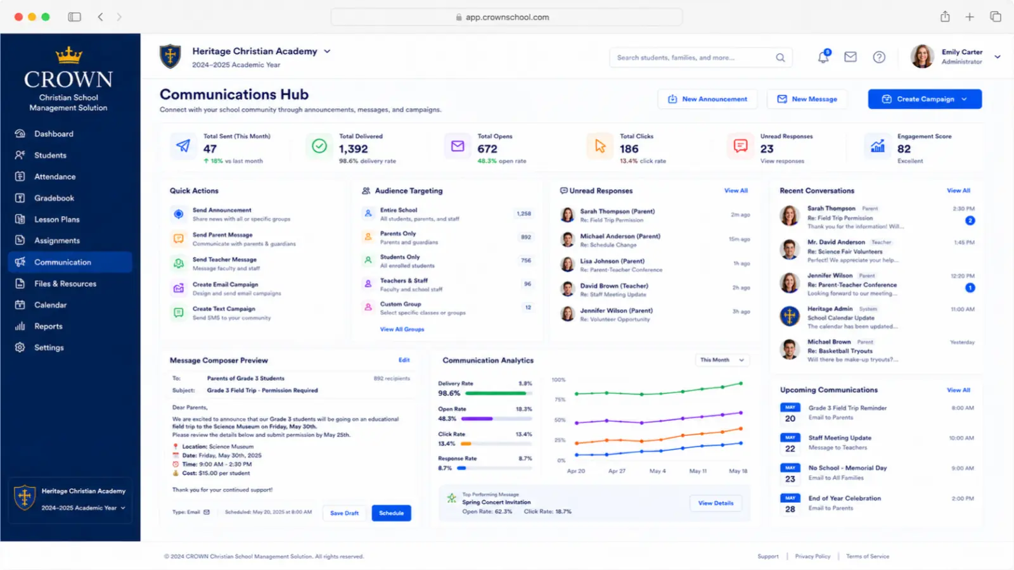Click the Total Sent paper plane icon
Viewport: 1014px width, 570px height.
(x=183, y=146)
